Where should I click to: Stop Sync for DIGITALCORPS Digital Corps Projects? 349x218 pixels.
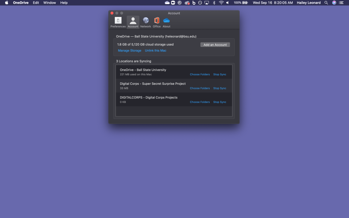coord(219,102)
